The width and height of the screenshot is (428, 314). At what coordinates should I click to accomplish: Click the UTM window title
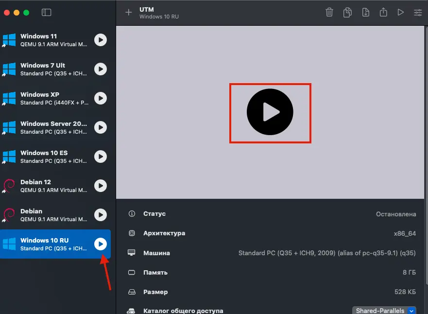pyautogui.click(x=147, y=9)
